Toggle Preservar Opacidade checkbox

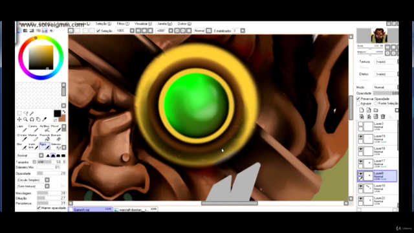358,99
